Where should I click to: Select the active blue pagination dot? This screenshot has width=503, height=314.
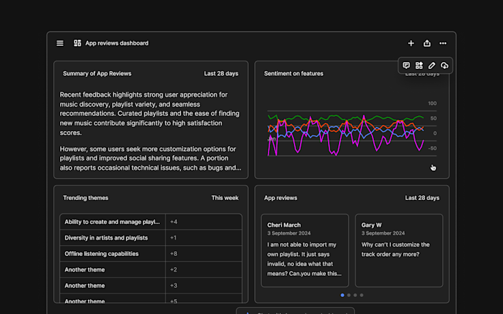342,295
